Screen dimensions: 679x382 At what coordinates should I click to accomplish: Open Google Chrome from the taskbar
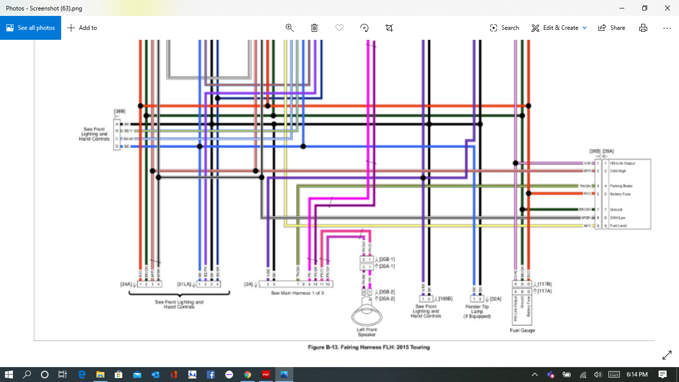pyautogui.click(x=248, y=375)
